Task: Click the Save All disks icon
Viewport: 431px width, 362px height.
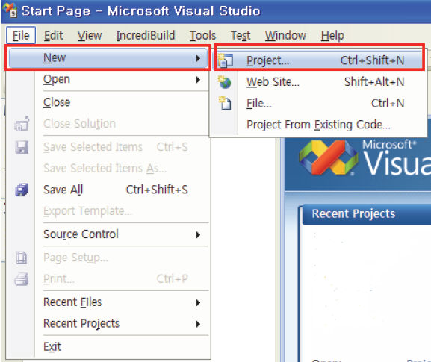Action: click(22, 190)
